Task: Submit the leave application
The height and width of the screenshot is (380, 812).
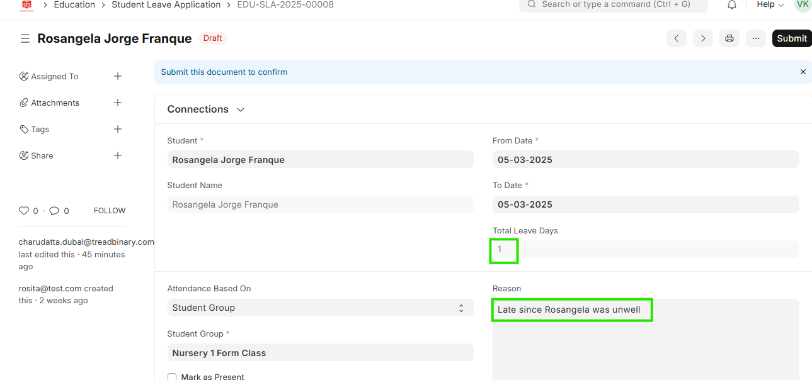Action: coord(791,38)
